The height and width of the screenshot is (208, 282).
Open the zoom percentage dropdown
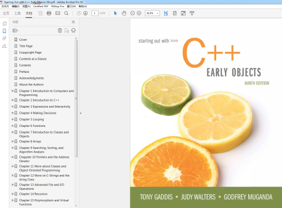pos(158,13)
